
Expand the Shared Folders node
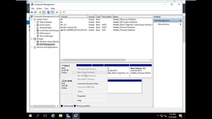(35, 28)
